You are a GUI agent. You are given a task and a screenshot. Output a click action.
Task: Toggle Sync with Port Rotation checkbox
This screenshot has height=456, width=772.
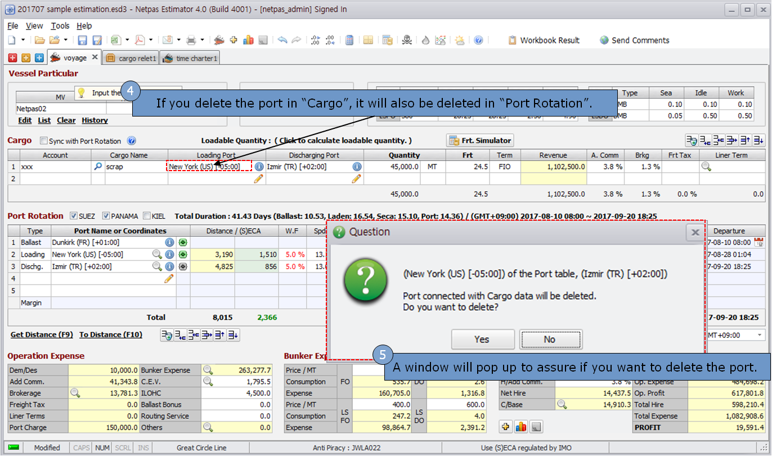tap(44, 141)
